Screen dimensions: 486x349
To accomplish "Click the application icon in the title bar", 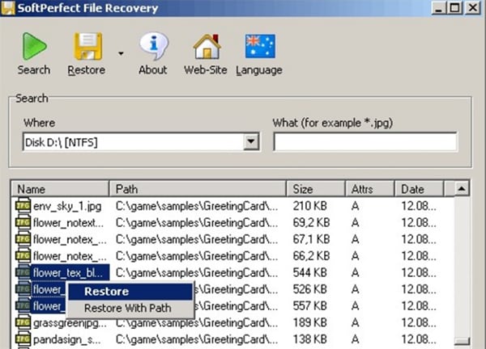I will tap(7, 8).
